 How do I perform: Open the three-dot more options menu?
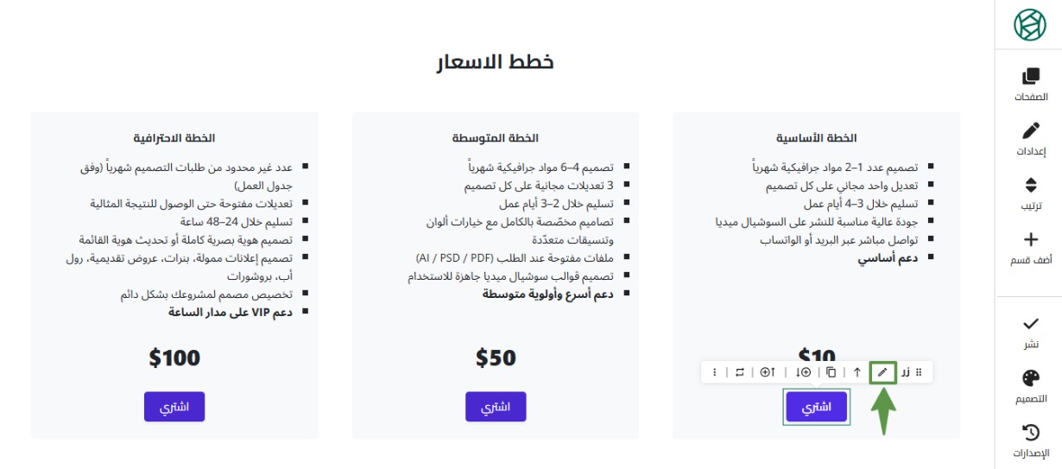(x=714, y=372)
